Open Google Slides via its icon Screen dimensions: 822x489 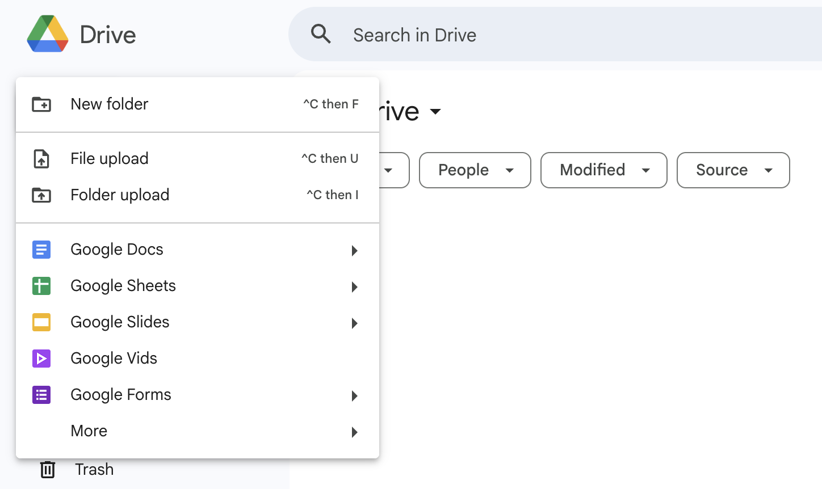click(x=41, y=322)
